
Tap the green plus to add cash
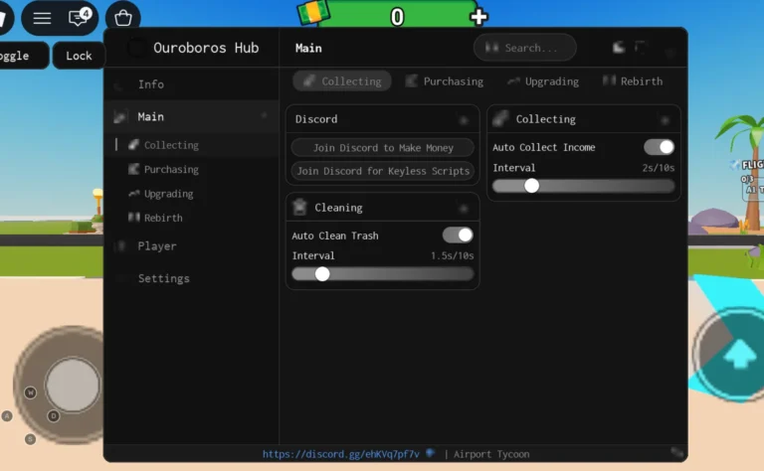point(478,17)
